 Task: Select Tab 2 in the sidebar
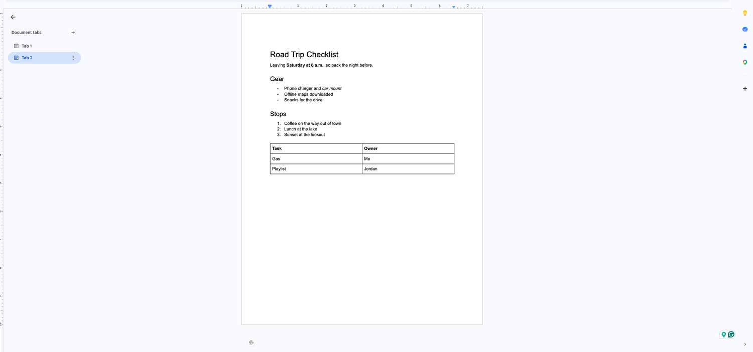[44, 58]
